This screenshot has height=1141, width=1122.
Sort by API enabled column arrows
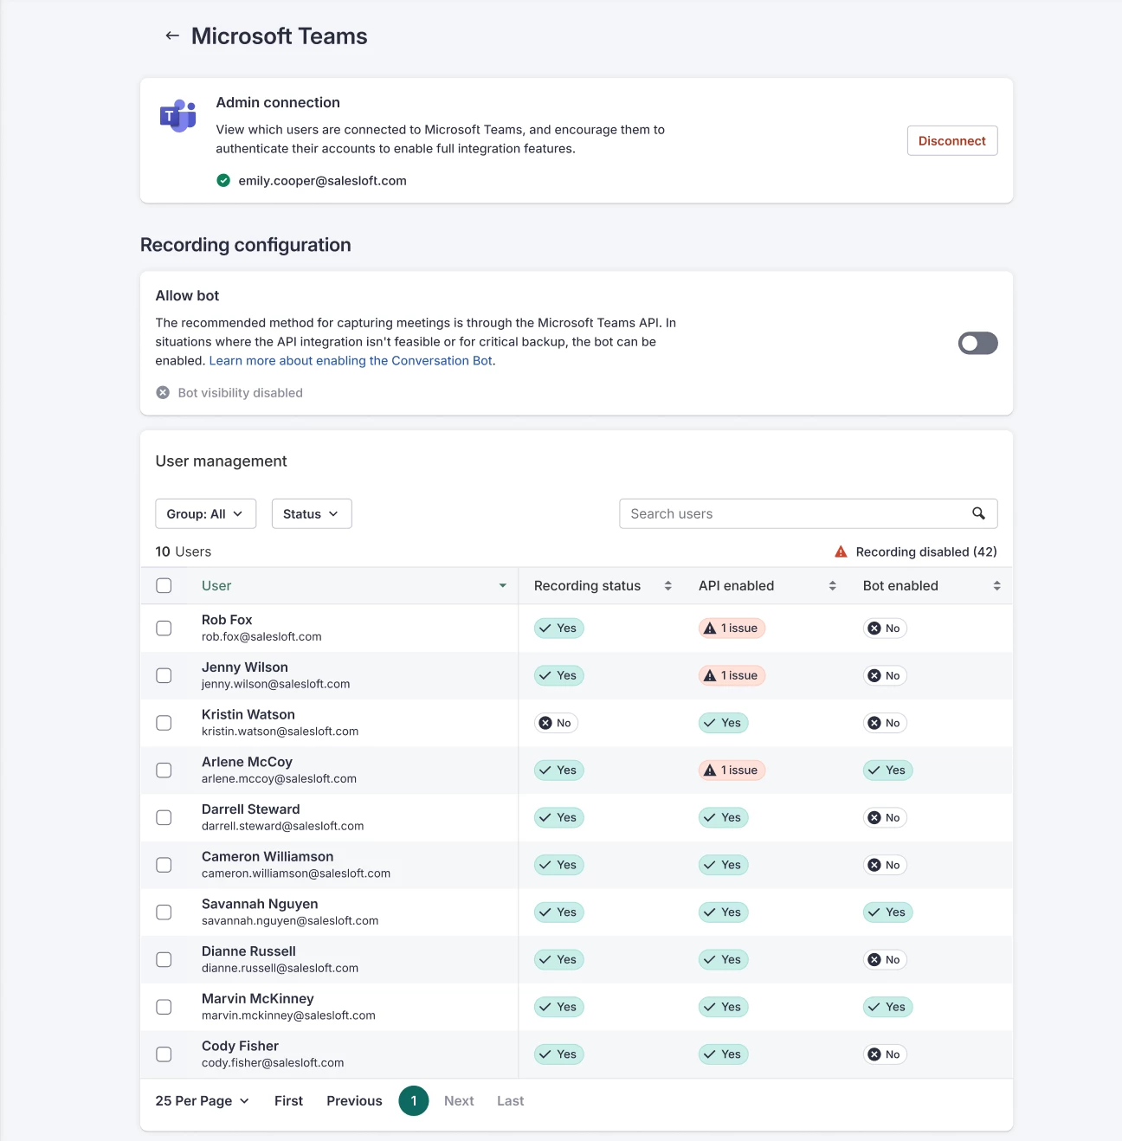832,586
